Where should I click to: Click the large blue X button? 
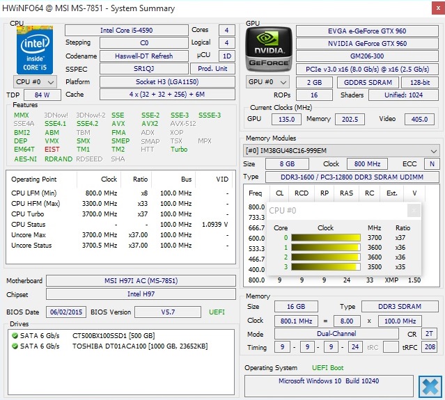tap(430, 386)
